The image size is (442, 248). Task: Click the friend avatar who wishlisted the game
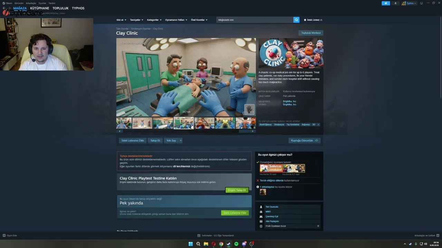coord(263,192)
